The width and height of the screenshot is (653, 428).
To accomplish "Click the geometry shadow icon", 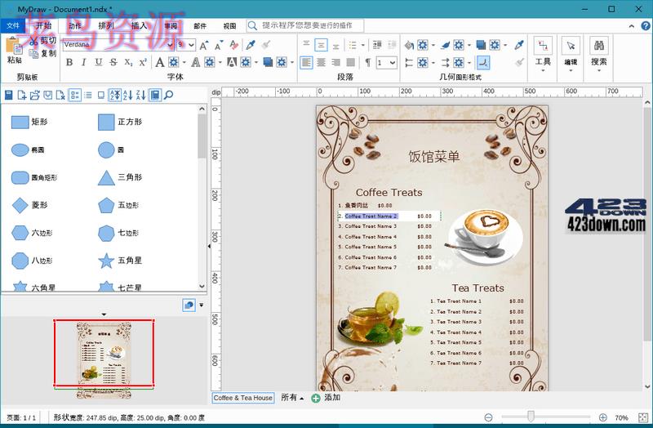I will (x=481, y=45).
